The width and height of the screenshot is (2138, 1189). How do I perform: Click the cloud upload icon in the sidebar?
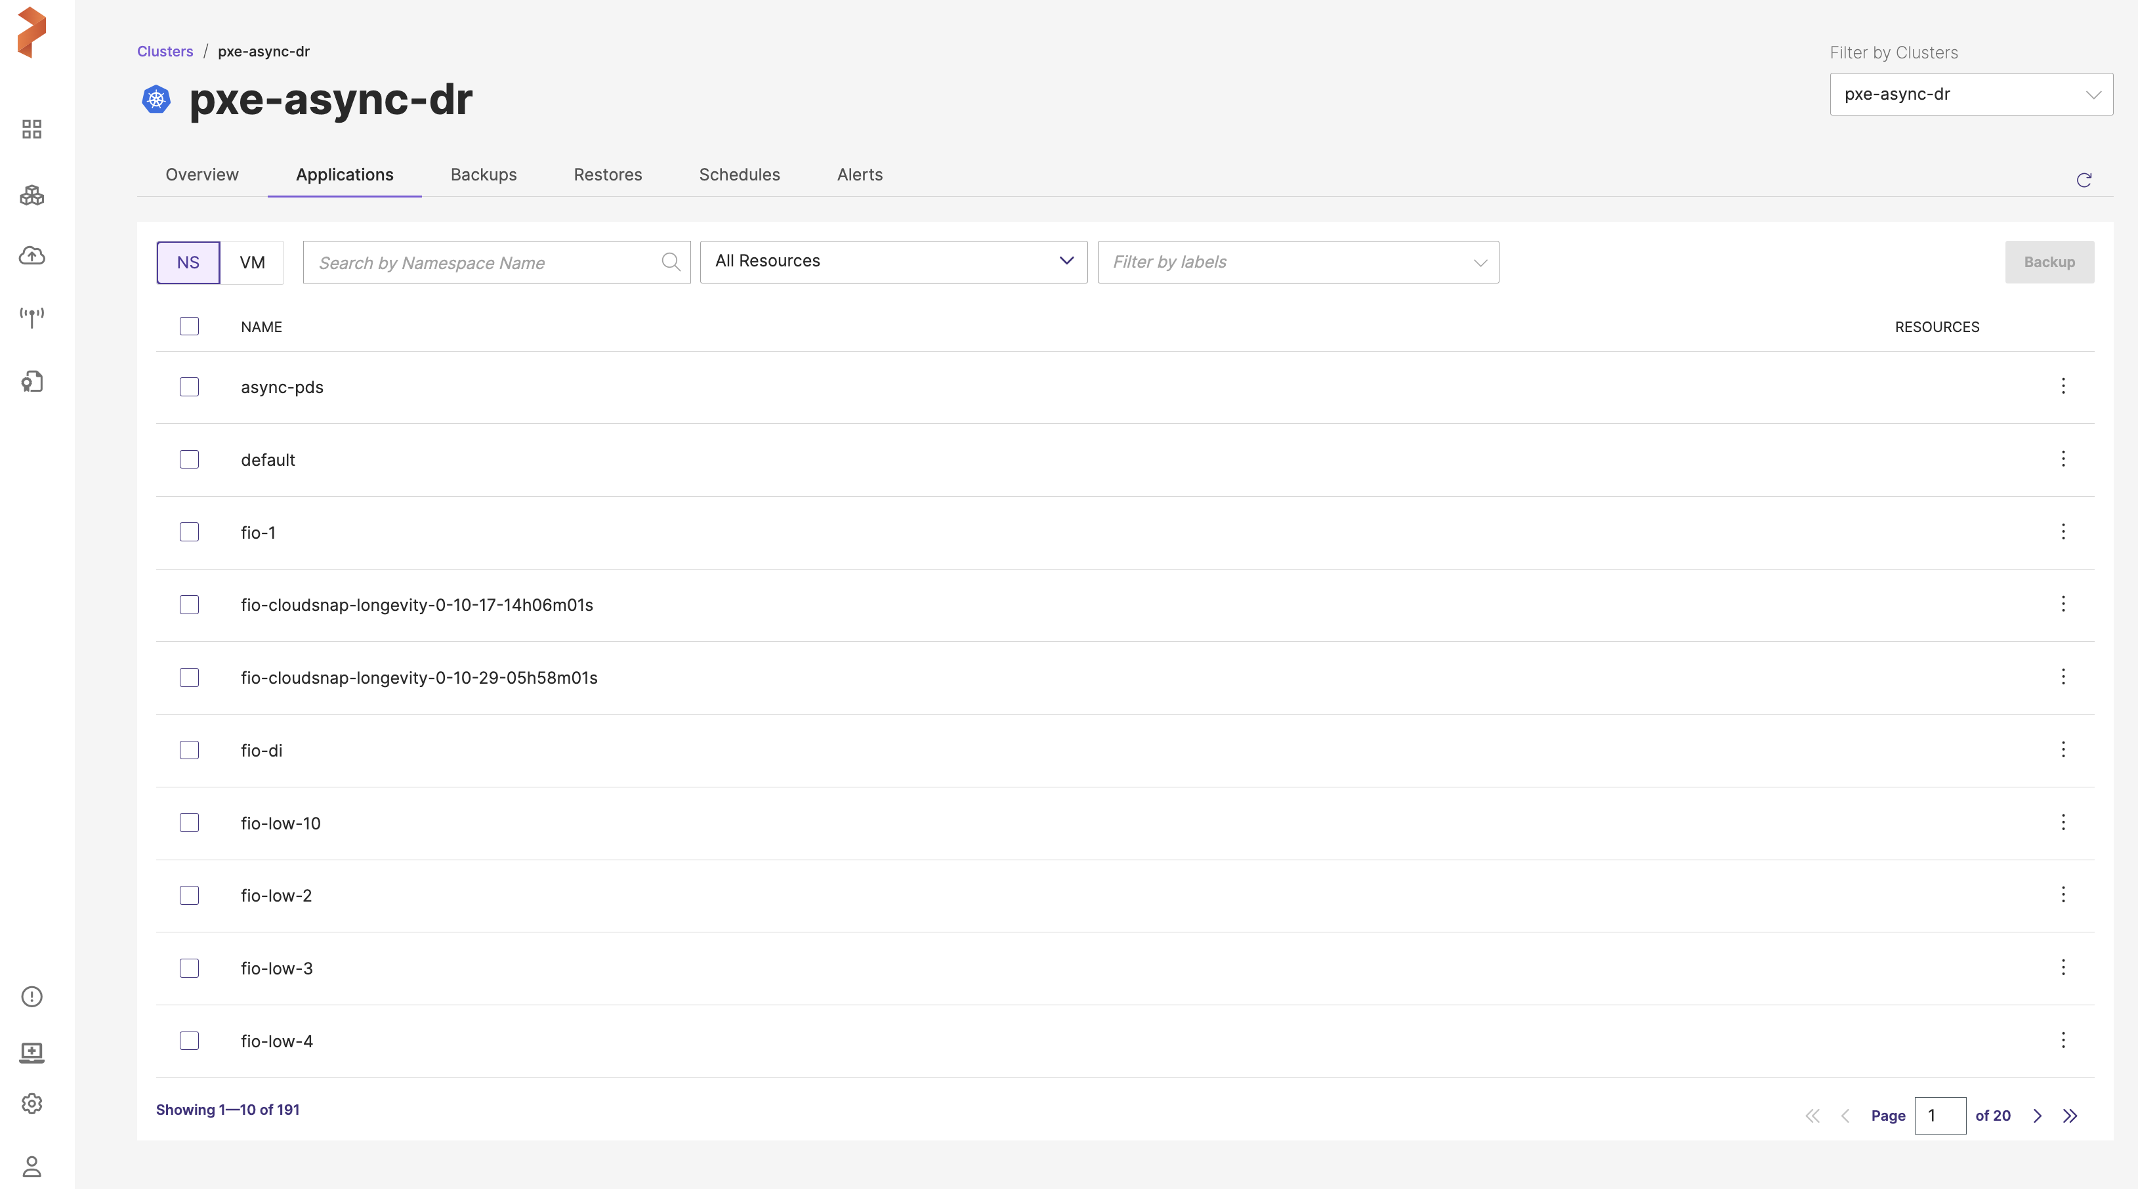click(31, 255)
